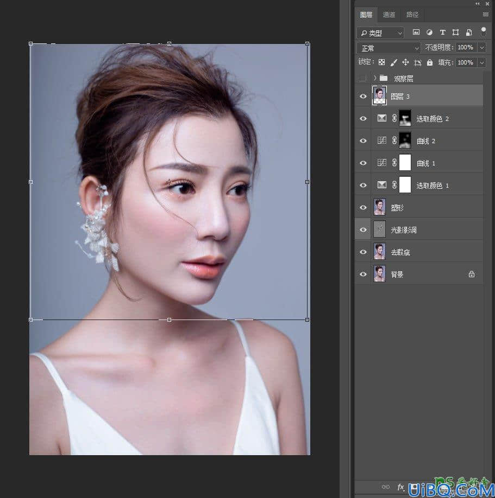This screenshot has width=495, height=498.
Task: Hide 光影湿润 layer via eye
Action: point(363,229)
